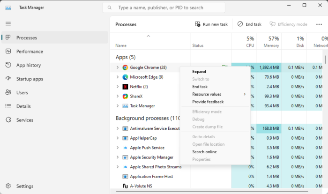Open the more options ellipsis button
328x194 pixels.
point(319,24)
